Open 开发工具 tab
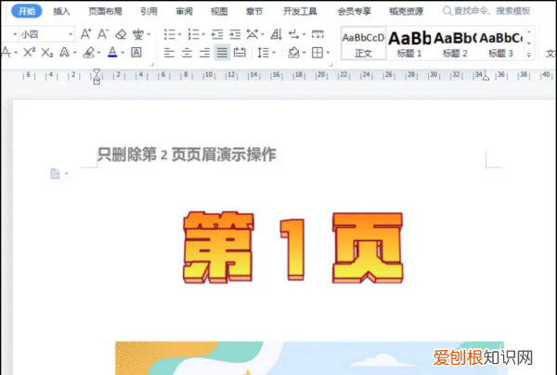 300,11
